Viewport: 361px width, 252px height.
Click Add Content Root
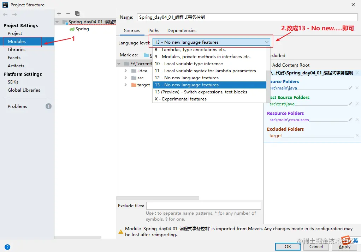(291, 65)
